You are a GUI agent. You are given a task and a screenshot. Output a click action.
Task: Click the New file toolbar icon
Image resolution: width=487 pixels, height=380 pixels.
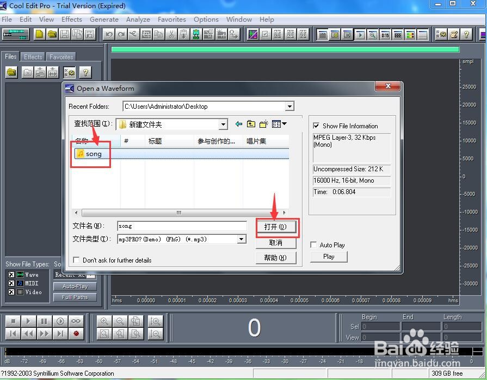(39, 34)
